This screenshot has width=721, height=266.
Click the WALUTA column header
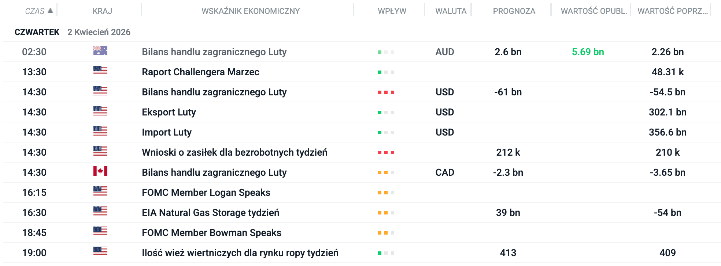click(451, 11)
